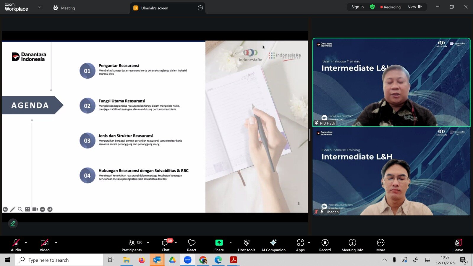Show Meeting info details
The width and height of the screenshot is (473, 266).
352,245
